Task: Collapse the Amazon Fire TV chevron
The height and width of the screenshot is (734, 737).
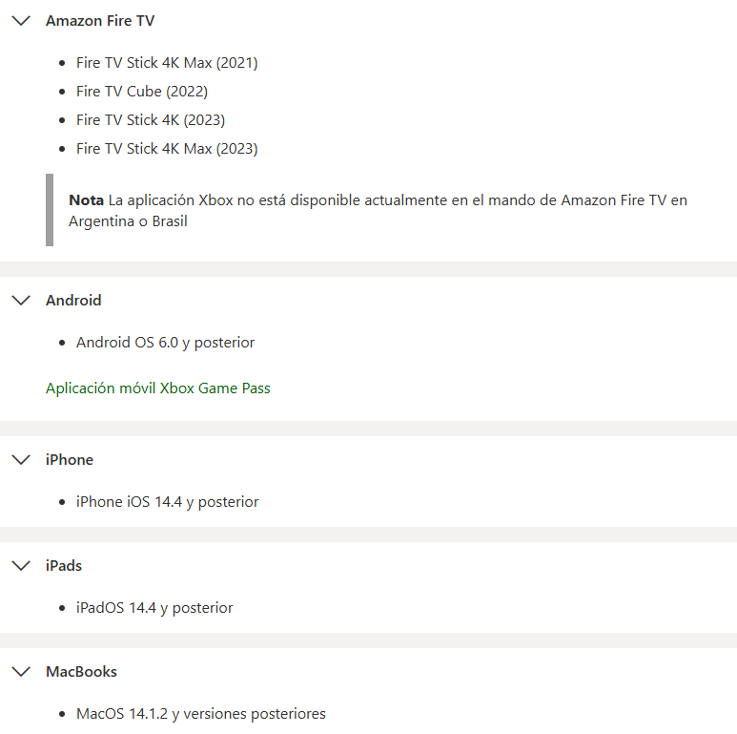Action: tap(21, 21)
